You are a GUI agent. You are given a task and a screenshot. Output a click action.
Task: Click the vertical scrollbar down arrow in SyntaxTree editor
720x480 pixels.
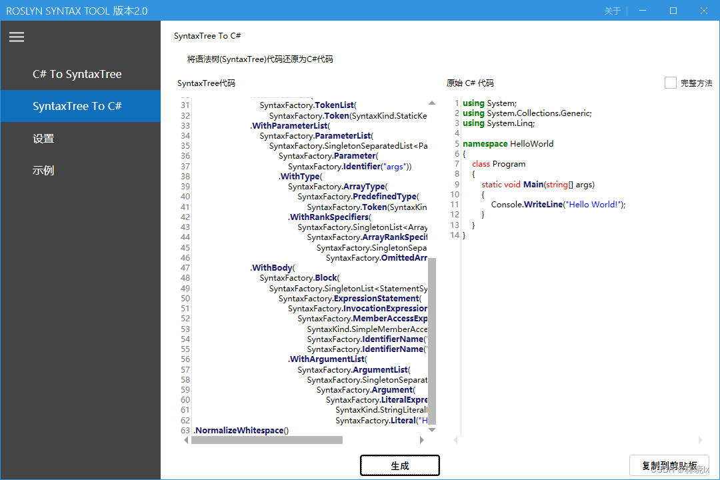[x=431, y=430]
